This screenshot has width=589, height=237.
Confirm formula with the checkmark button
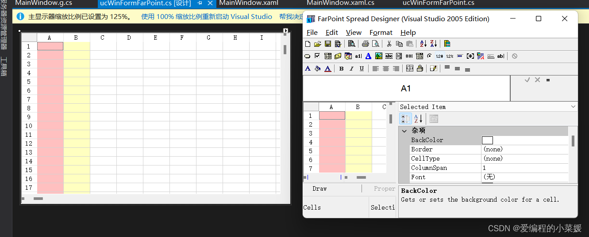[x=527, y=80]
